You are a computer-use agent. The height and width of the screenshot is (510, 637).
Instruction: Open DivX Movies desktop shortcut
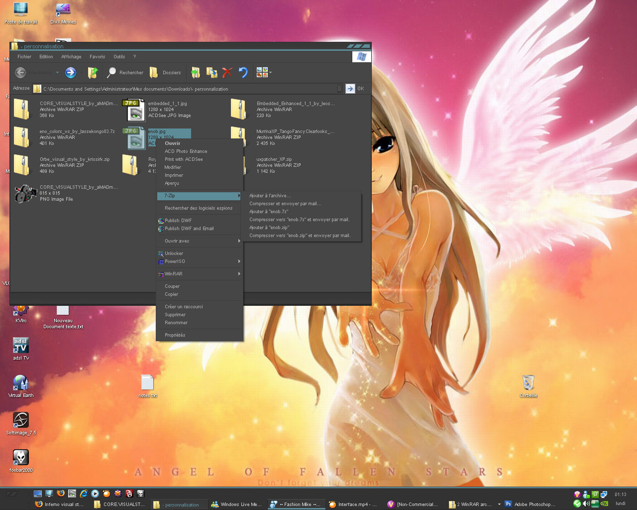(63, 13)
